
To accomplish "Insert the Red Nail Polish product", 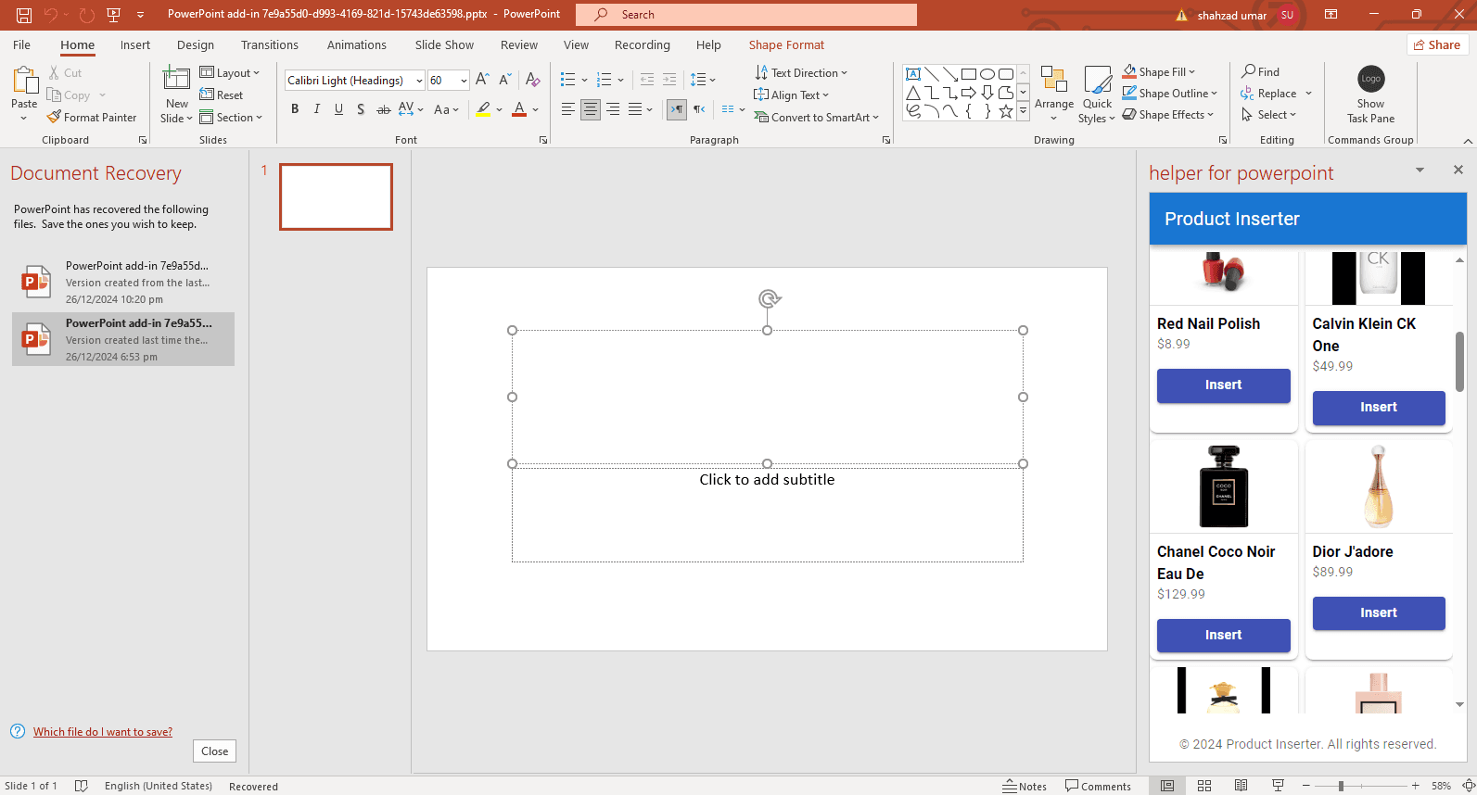I will 1223,385.
